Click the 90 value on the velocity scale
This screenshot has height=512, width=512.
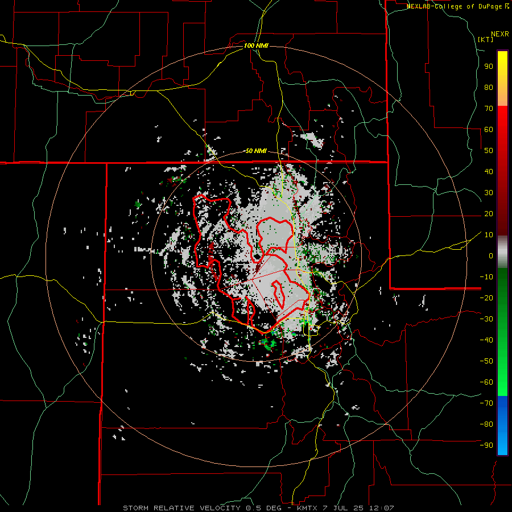489,67
